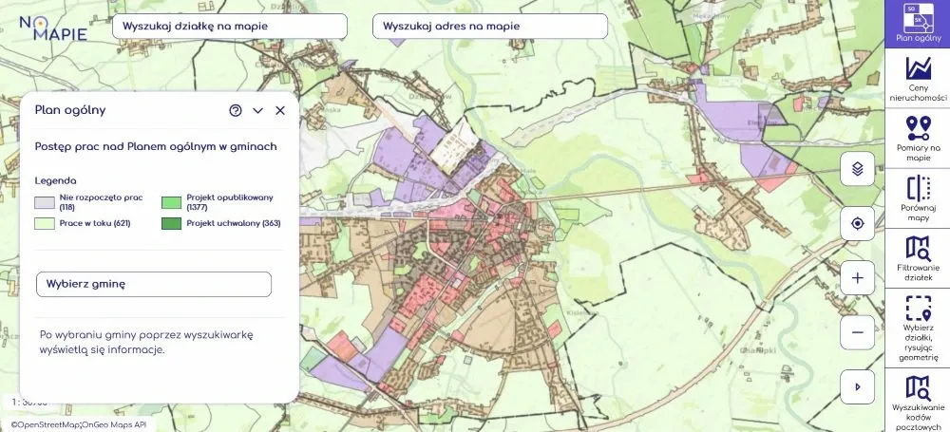Focus the Wyszukaj działkę na mapie field
The width and height of the screenshot is (950, 432).
point(230,26)
